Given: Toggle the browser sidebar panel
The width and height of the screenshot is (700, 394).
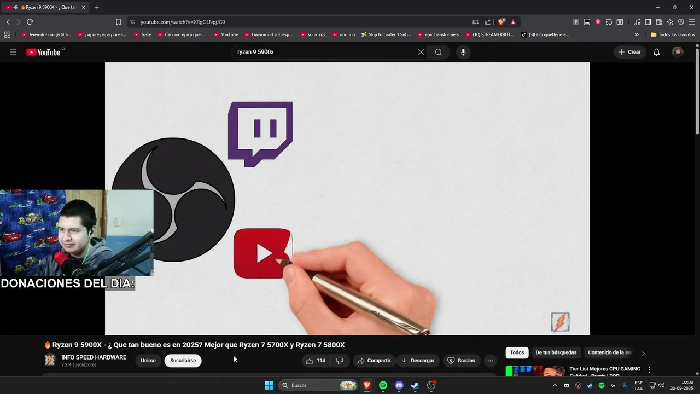Looking at the screenshot, I should point(648,22).
